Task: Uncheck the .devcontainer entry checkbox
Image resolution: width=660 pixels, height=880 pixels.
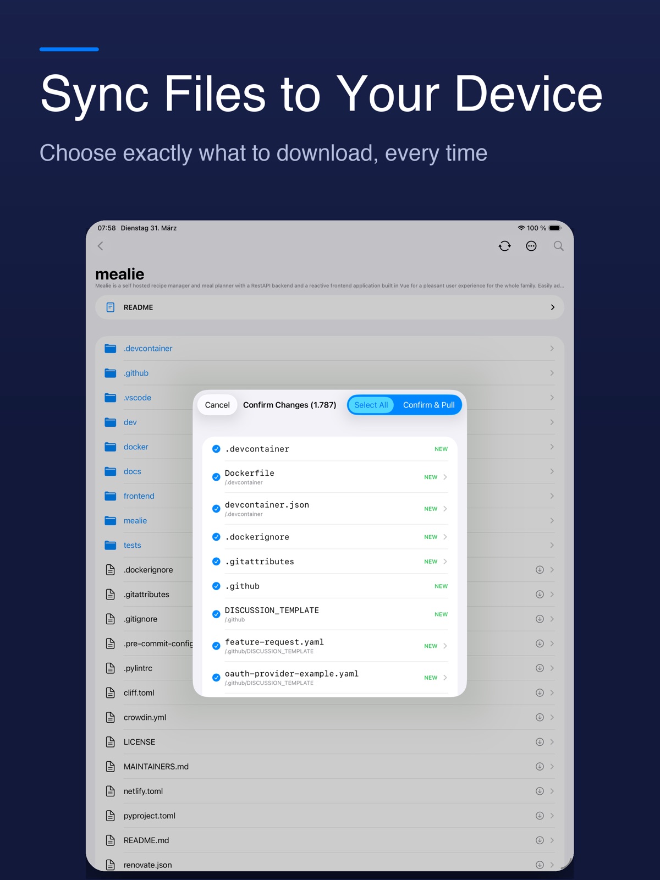Action: pyautogui.click(x=216, y=449)
